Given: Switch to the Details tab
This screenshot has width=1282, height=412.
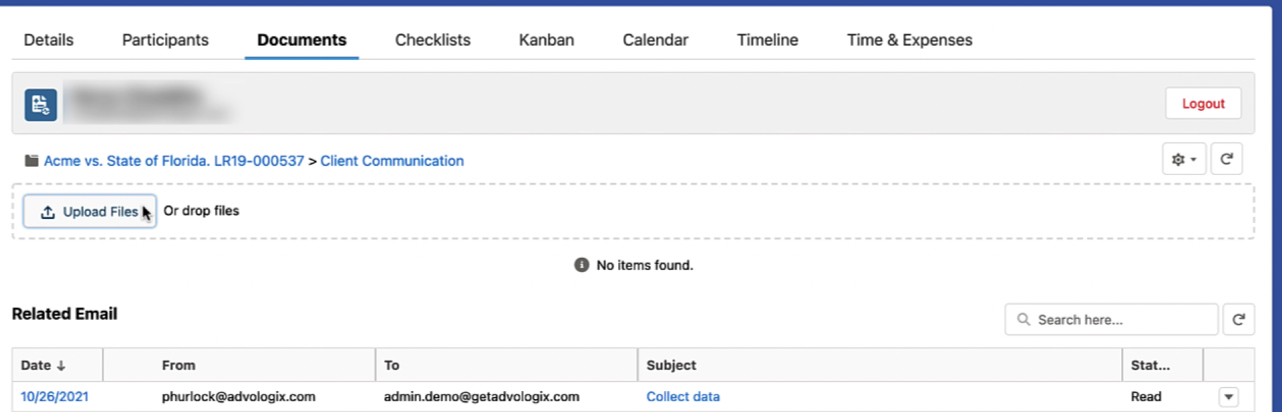Looking at the screenshot, I should tap(48, 40).
